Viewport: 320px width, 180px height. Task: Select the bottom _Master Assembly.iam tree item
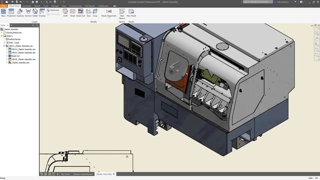[x=19, y=62]
